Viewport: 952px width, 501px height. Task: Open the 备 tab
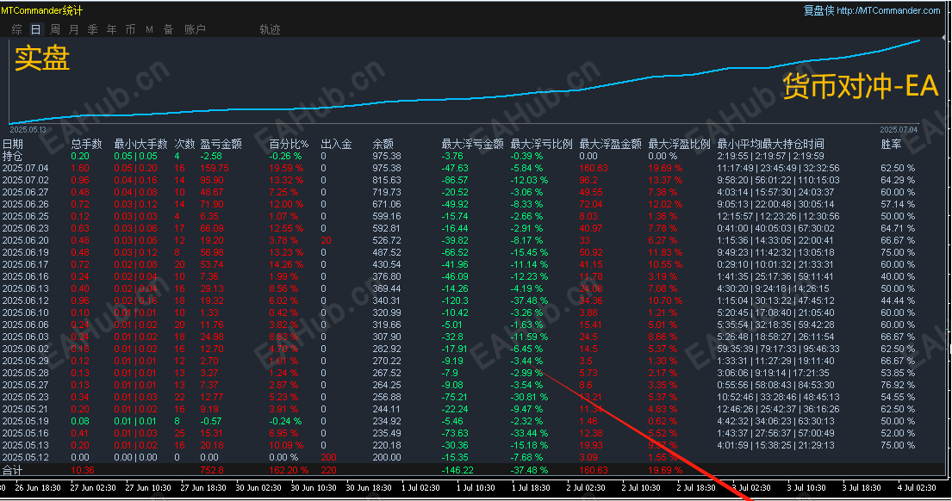coord(169,29)
